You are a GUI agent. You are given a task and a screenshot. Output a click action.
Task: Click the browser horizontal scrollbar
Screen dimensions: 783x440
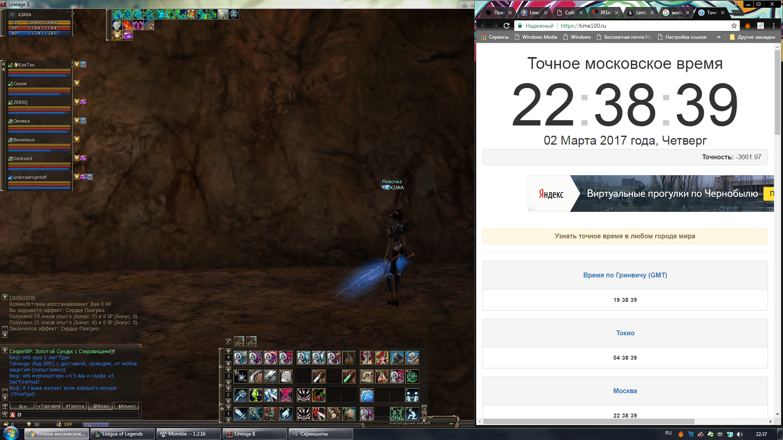point(588,421)
